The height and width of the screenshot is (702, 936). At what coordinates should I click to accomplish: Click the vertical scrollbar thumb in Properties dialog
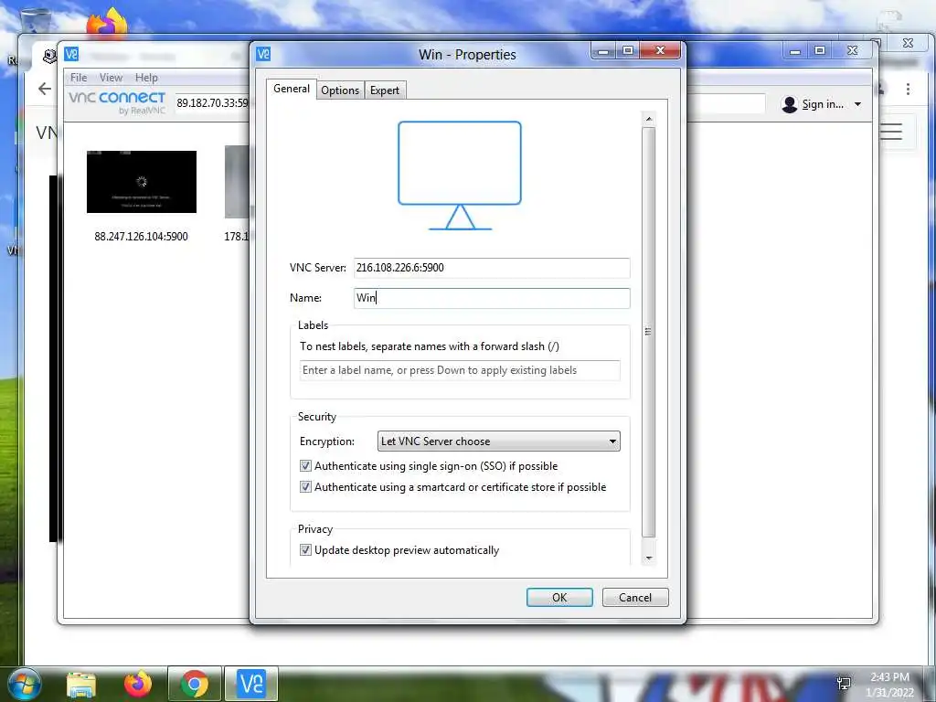(649, 332)
